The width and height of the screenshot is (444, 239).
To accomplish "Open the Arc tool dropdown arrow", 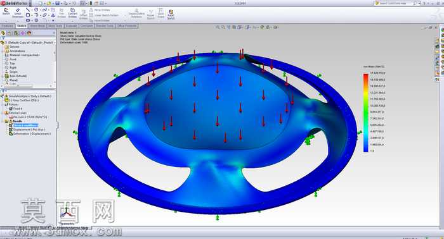I will coord(40,16).
